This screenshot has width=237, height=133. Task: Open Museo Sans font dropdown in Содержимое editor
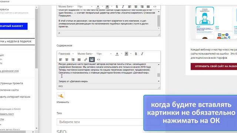click(x=85, y=54)
